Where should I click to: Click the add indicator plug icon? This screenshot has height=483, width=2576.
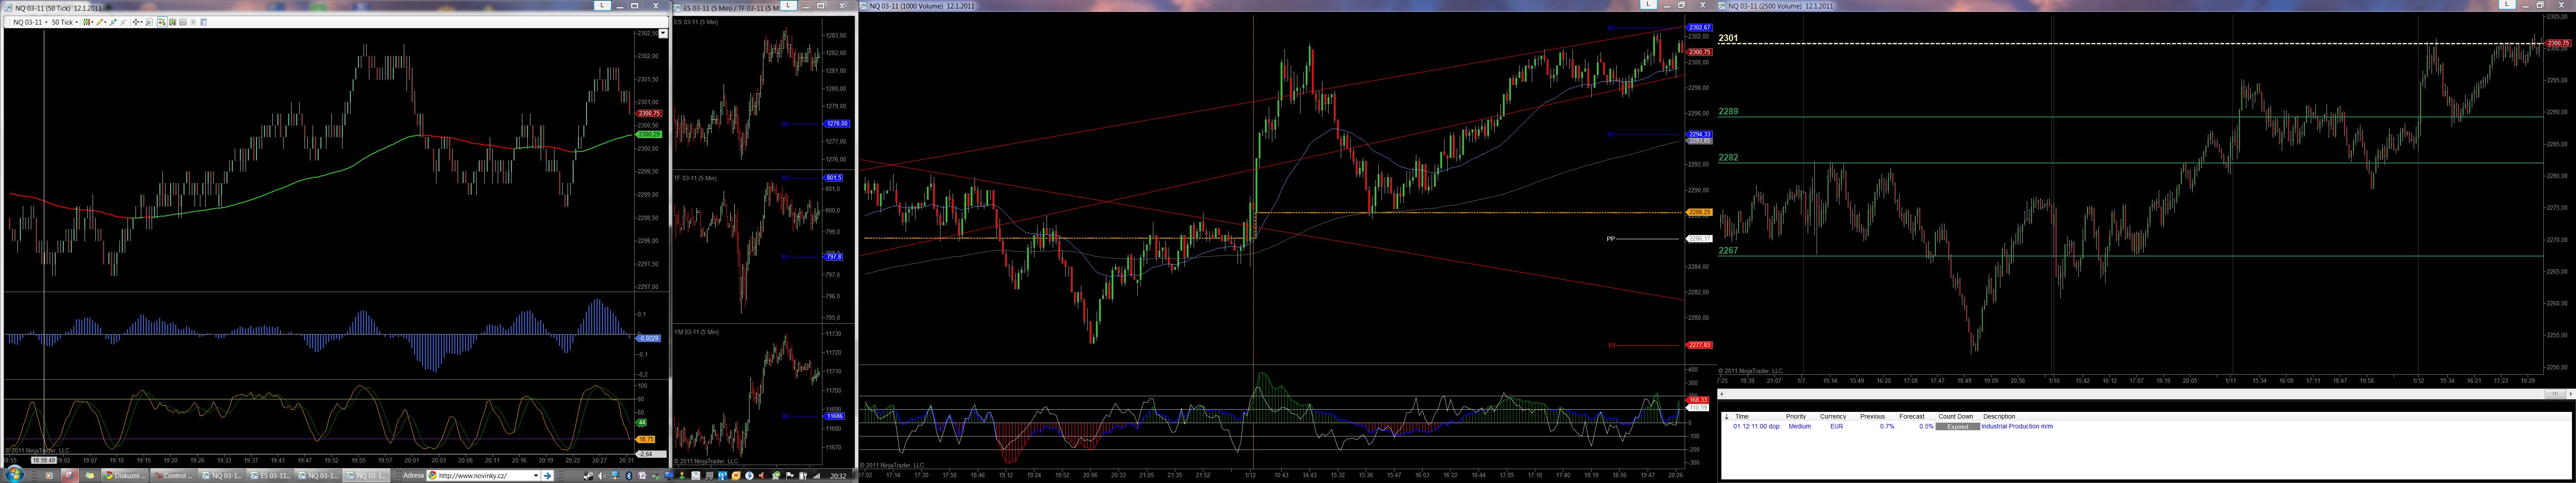click(113, 22)
